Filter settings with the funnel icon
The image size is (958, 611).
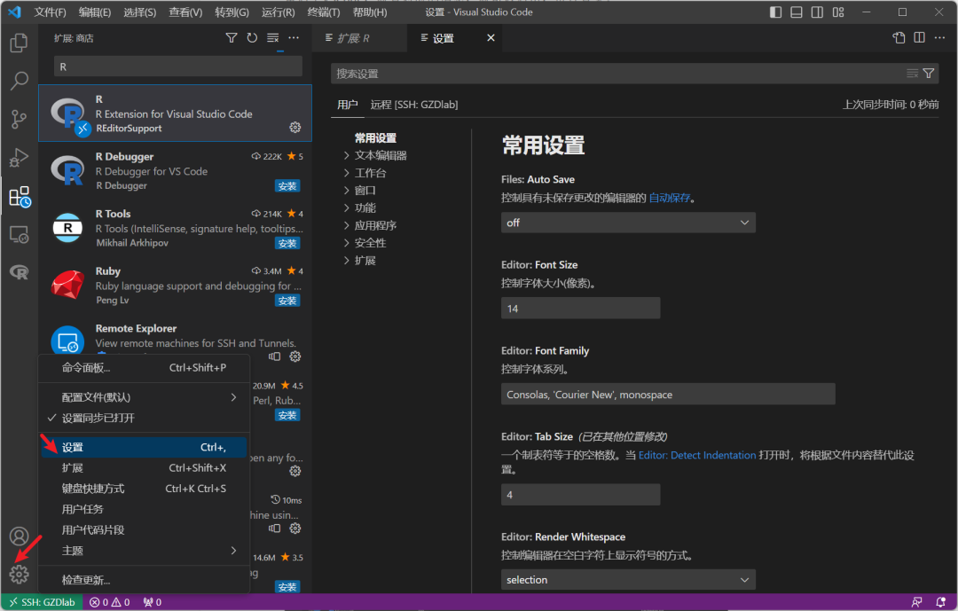(x=929, y=74)
